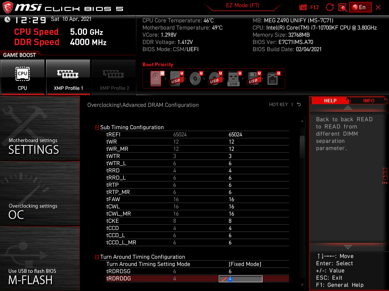Select the tWR_MR timing row
This screenshot has height=291, width=389.
pos(198,149)
